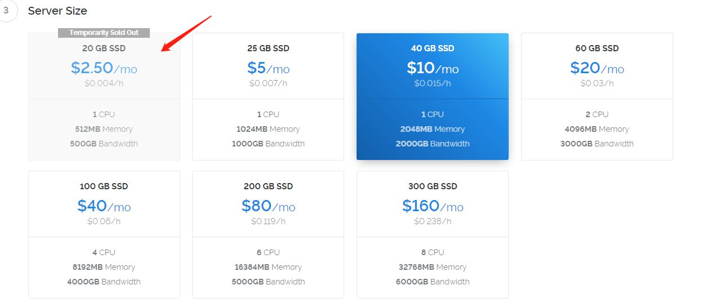Image resolution: width=703 pixels, height=307 pixels.
Task: Select the 60 GB SSD $20/mo plan
Action: coord(597,96)
